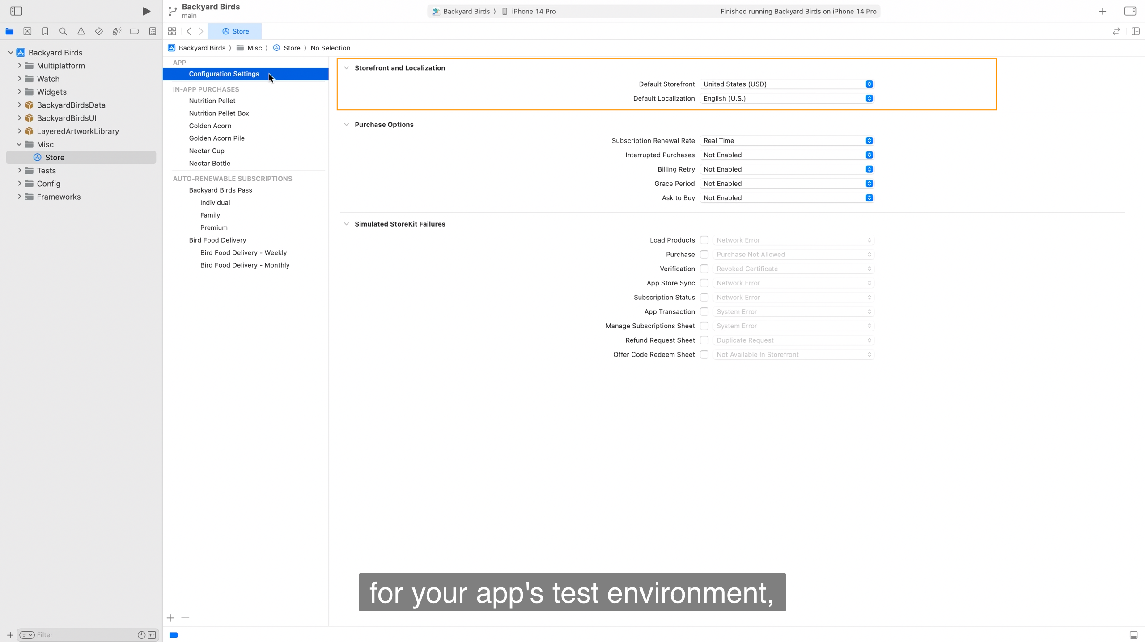Collapse the Storefront and Localization section
This screenshot has height=642, width=1145.
click(346, 68)
